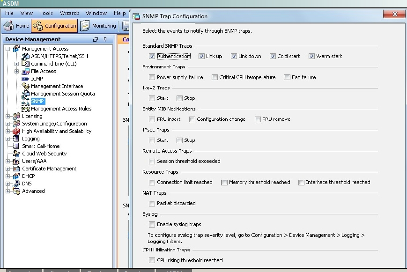This screenshot has height=272, width=407.
Task: Click the SNMP tree item icon
Action: click(x=25, y=101)
